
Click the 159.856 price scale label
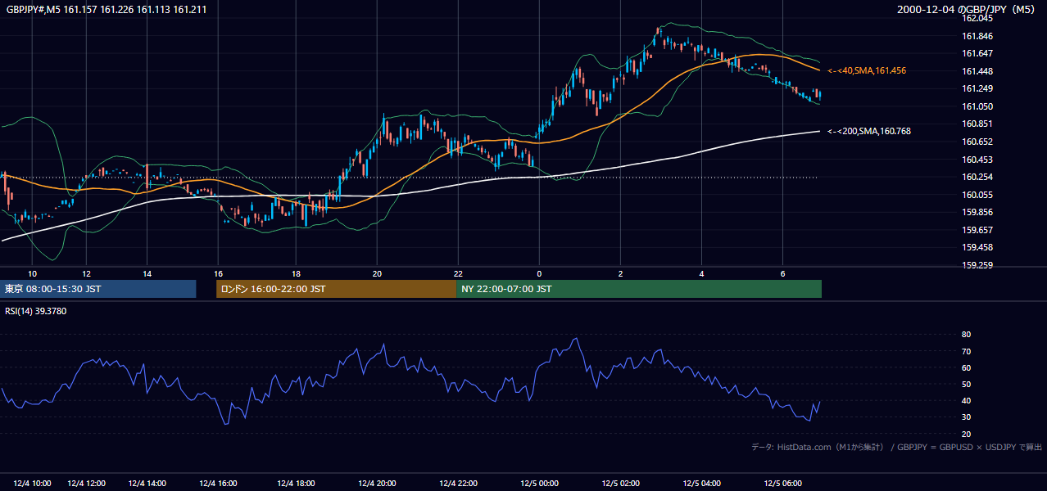click(x=977, y=213)
